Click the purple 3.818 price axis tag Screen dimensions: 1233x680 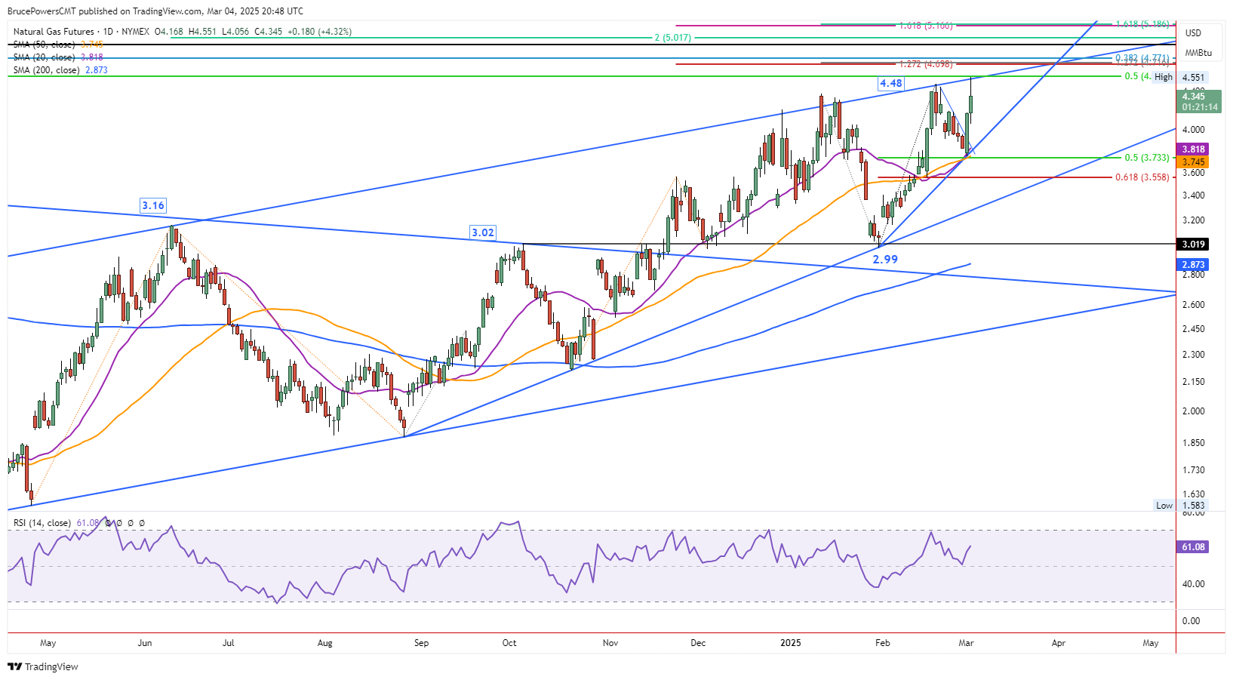[x=1193, y=149]
